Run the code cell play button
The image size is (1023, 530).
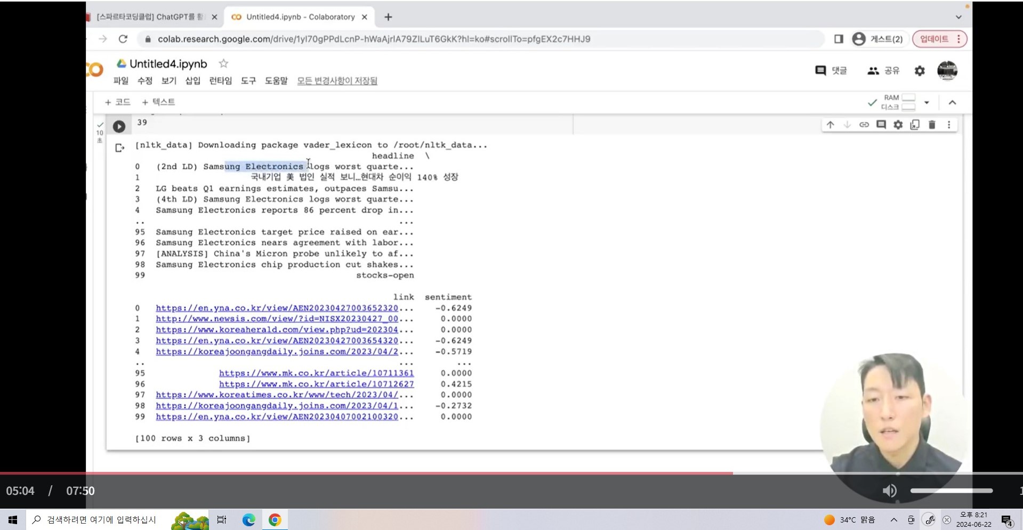pos(119,126)
